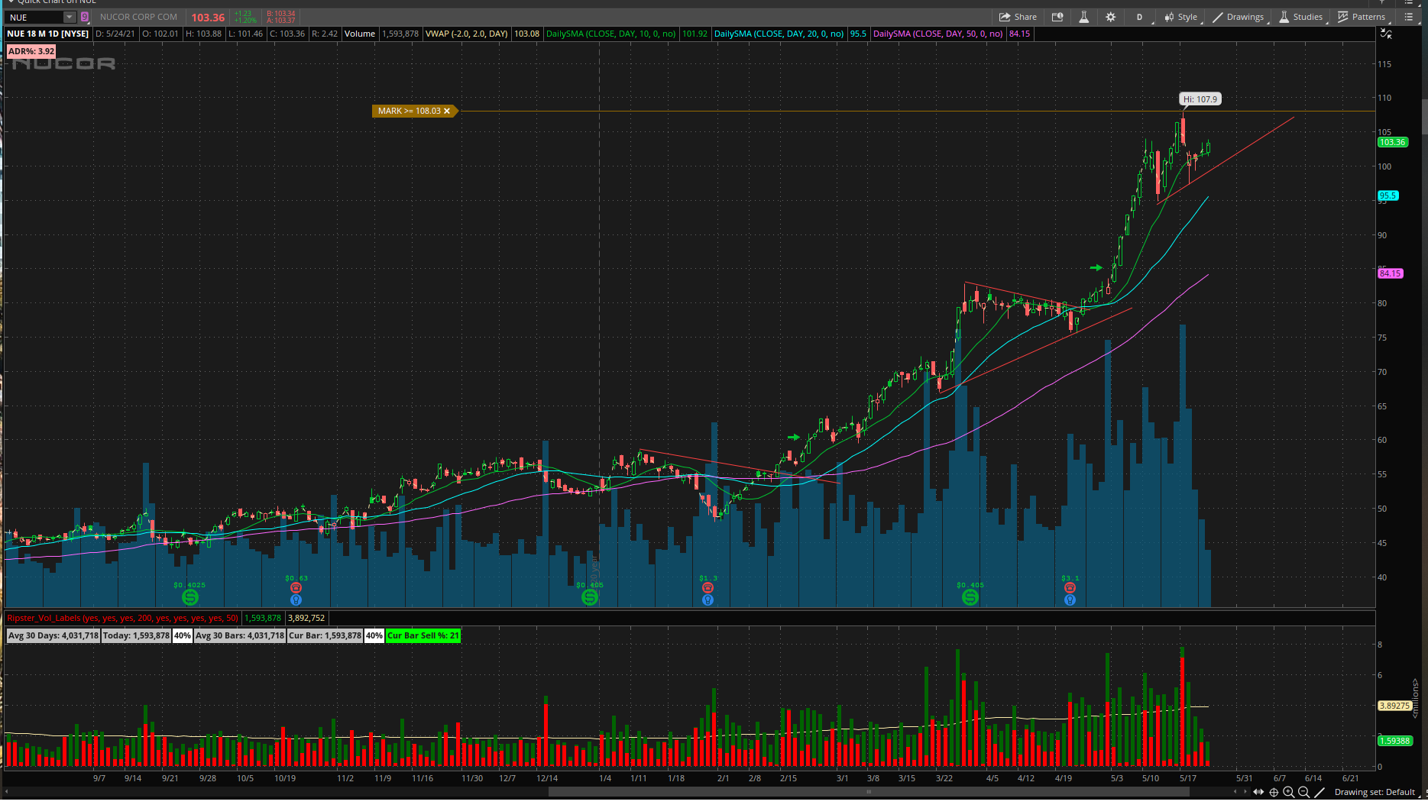Click the red earnings phone icon near 4/19

(x=1070, y=587)
